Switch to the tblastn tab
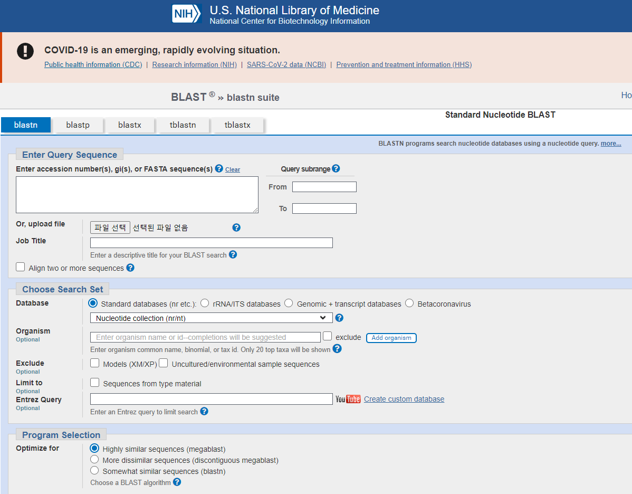This screenshot has width=632, height=494. 183,125
